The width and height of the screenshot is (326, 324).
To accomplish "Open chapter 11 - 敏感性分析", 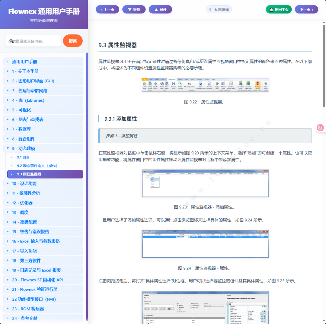I will click(43, 193).
